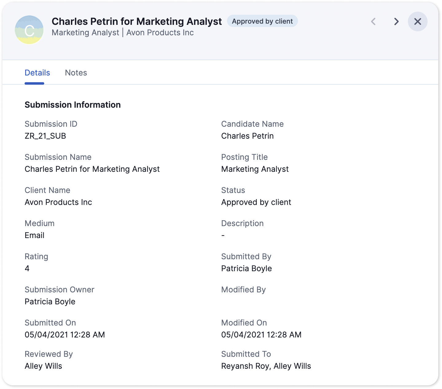Click the Rating value 4

[x=27, y=268]
